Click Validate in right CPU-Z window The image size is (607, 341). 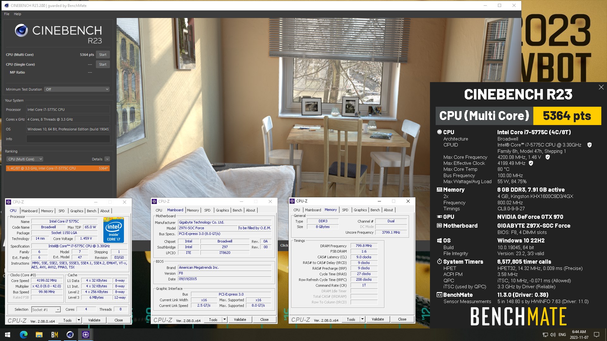click(x=378, y=320)
